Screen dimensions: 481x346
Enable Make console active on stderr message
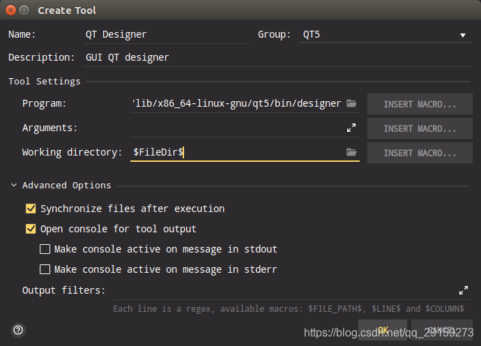point(45,269)
